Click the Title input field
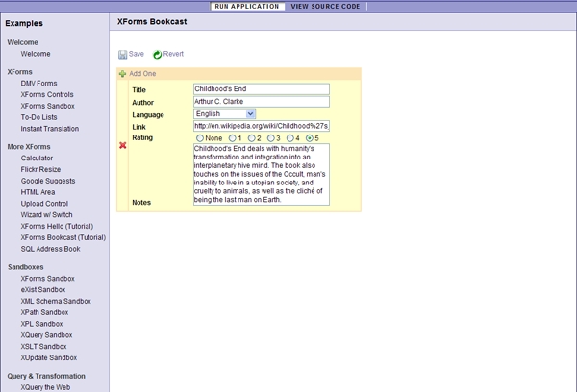Screen dimensions: 577x392 (262, 89)
